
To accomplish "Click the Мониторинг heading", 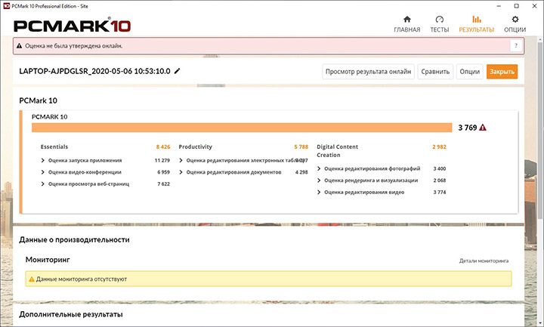I will pos(48,260).
